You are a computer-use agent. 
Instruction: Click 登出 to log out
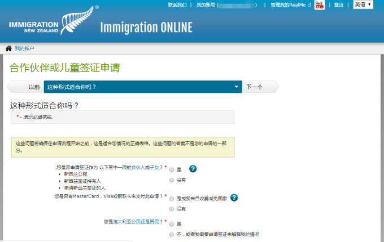(339, 5)
